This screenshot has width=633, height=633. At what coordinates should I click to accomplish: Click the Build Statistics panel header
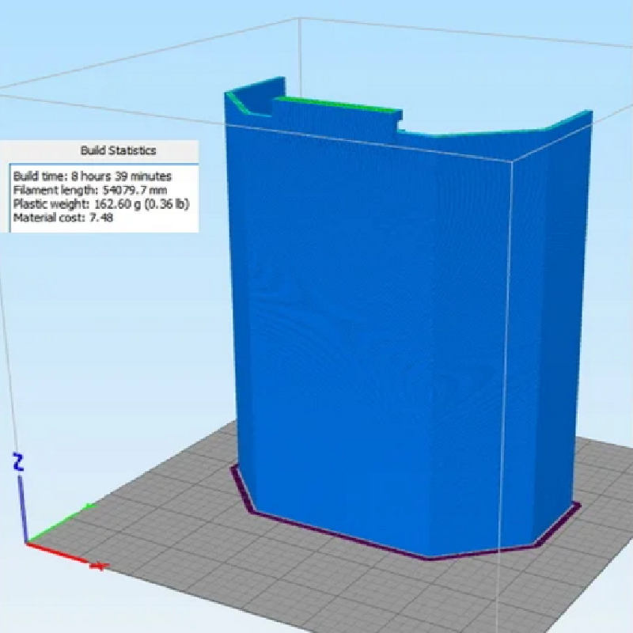[x=117, y=150]
